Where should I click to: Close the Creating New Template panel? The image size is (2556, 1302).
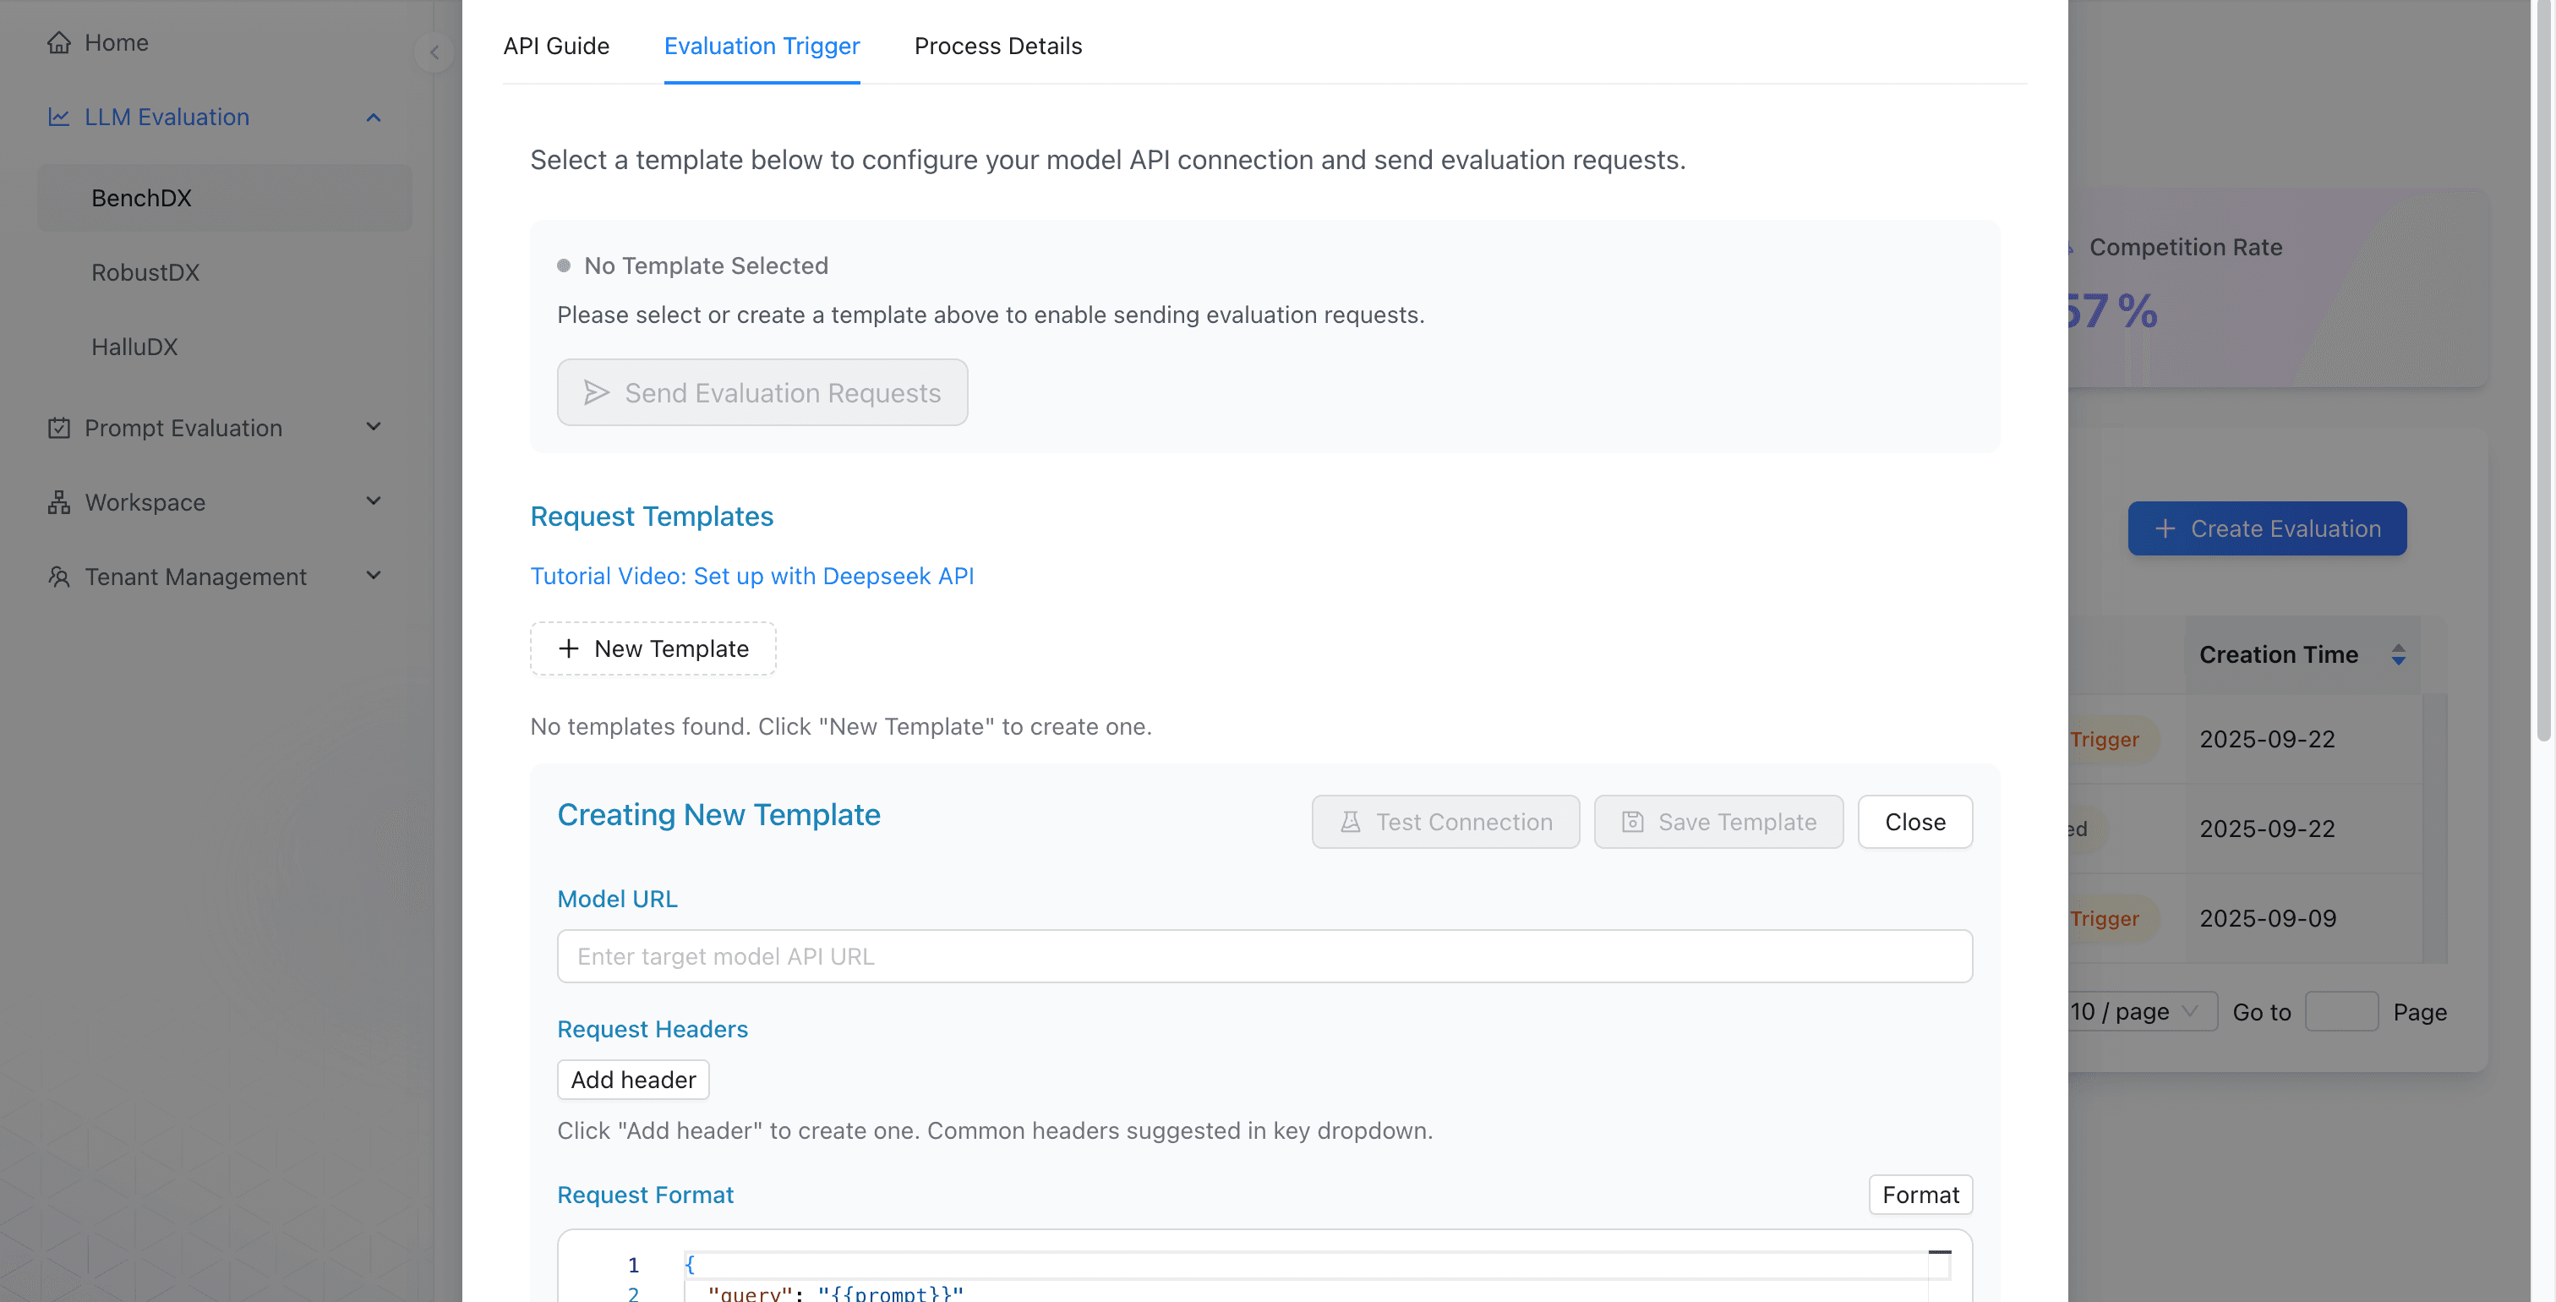click(x=1915, y=822)
